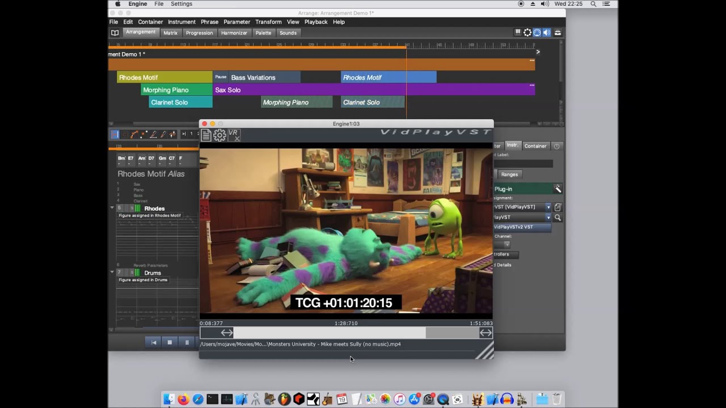Image resolution: width=726 pixels, height=408 pixels.
Task: Toggle solo on the Drums track
Action: [132, 273]
